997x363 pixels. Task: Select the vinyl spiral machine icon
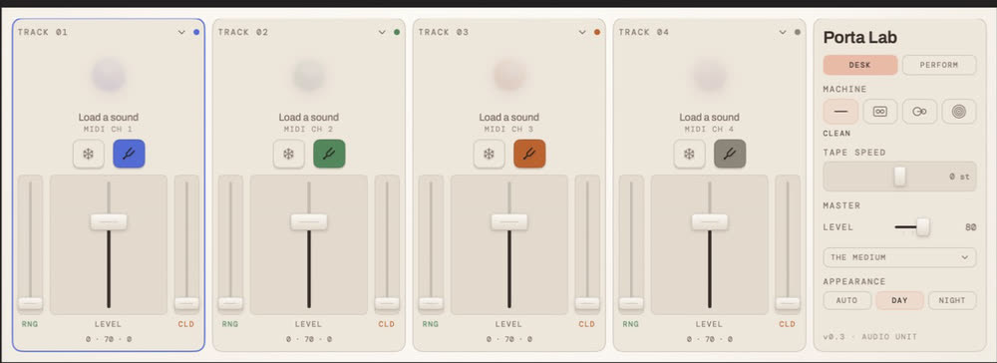[959, 112]
